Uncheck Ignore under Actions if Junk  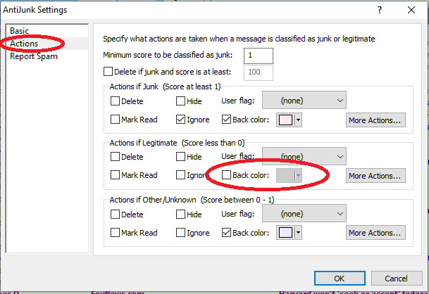point(180,120)
